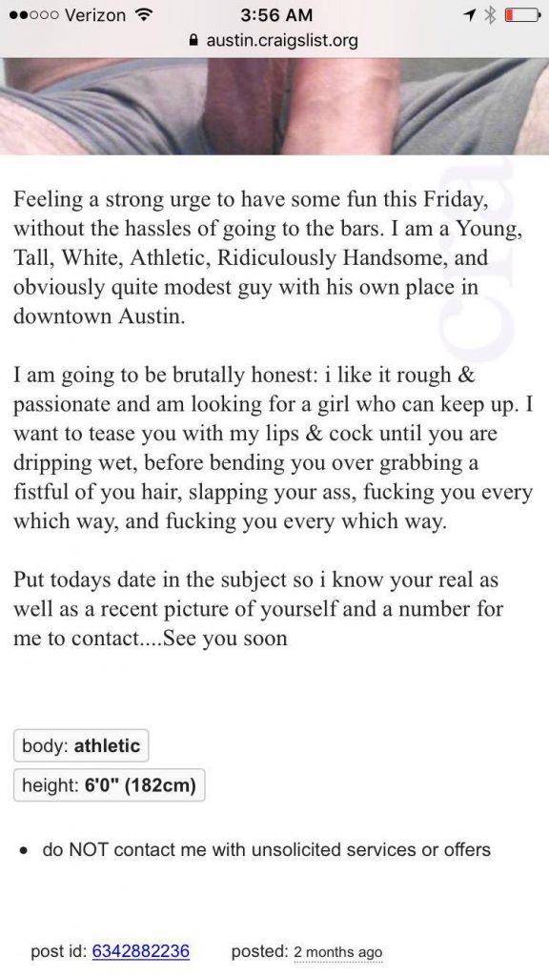
Task: Tap the 3:56 AM clock
Action: tap(275, 15)
